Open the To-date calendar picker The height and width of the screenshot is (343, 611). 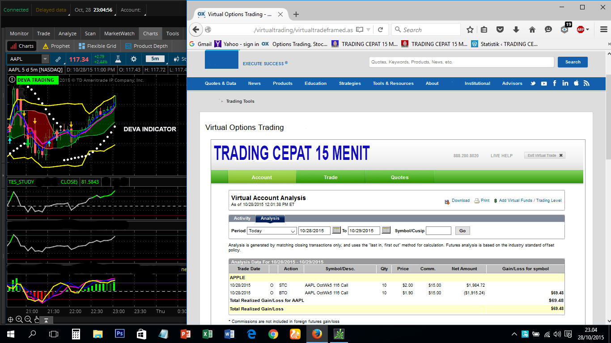386,230
